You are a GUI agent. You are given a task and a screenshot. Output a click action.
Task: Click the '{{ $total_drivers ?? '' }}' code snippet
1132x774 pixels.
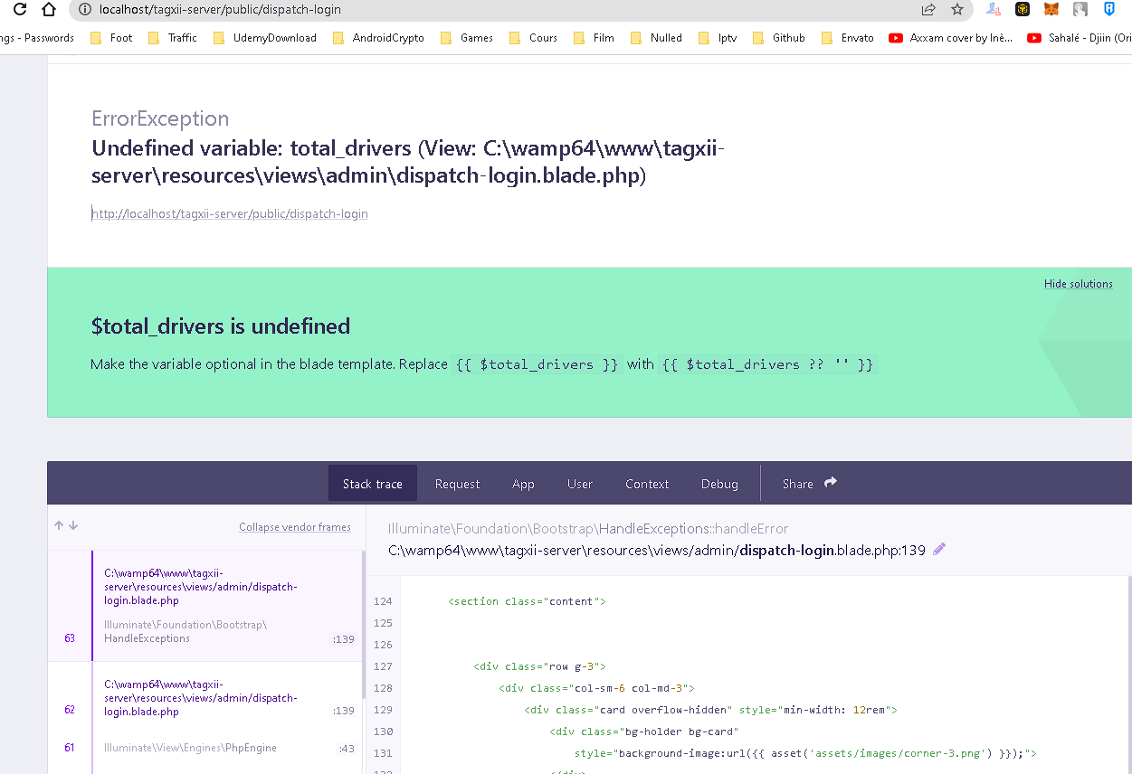coord(767,364)
